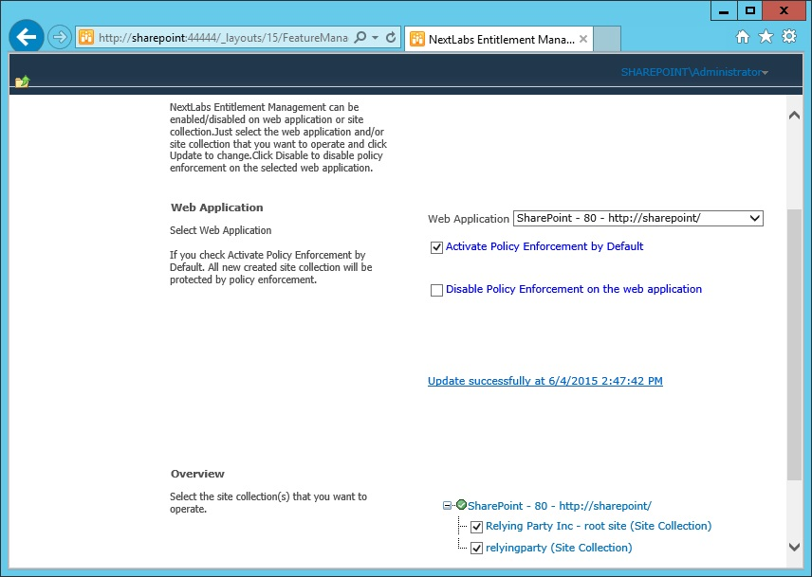812x577 pixels.
Task: Close the browser window
Action: pyautogui.click(x=784, y=10)
